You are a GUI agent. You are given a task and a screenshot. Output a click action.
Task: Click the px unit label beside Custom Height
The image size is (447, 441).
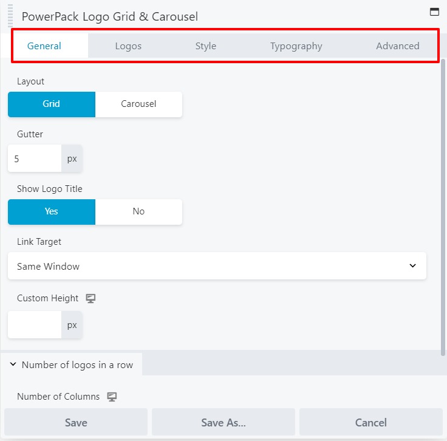72,325
